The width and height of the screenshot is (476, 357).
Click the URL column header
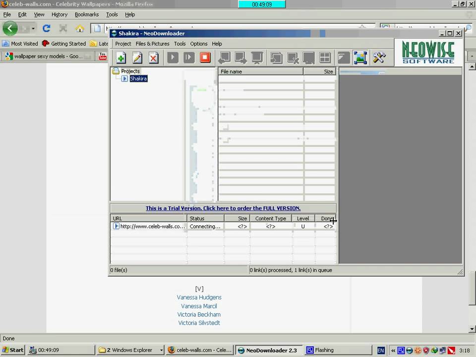148,218
